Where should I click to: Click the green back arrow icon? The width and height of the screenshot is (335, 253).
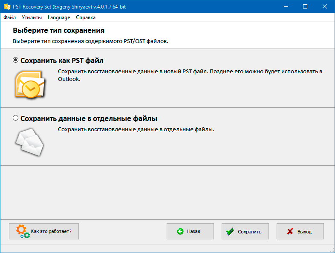[180, 231]
